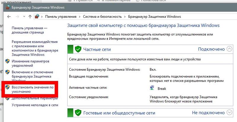Image resolution: width=237 pixels, height=122 pixels.
Task: Click the Подключено status text
Action: 211,49
